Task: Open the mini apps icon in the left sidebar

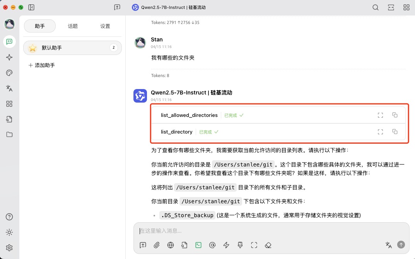Action: 9,104
